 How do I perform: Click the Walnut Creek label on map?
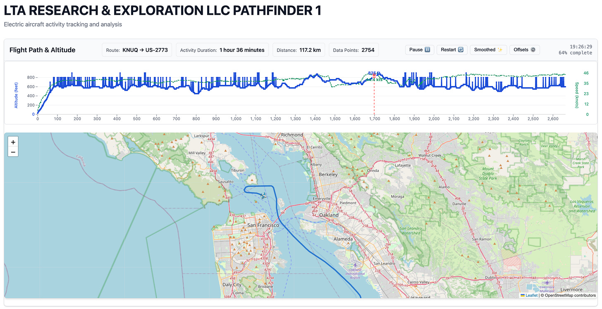[430, 156]
